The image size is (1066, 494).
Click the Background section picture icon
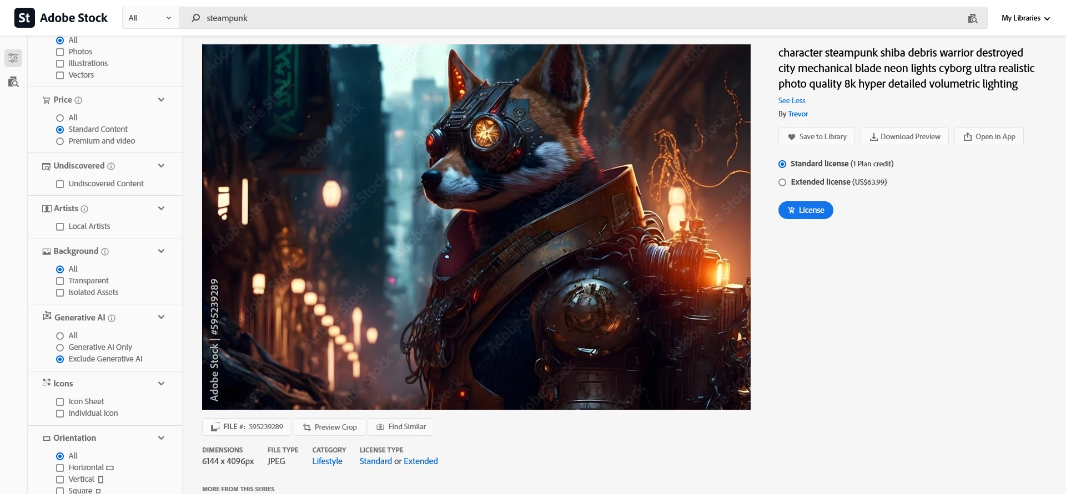pyautogui.click(x=47, y=252)
